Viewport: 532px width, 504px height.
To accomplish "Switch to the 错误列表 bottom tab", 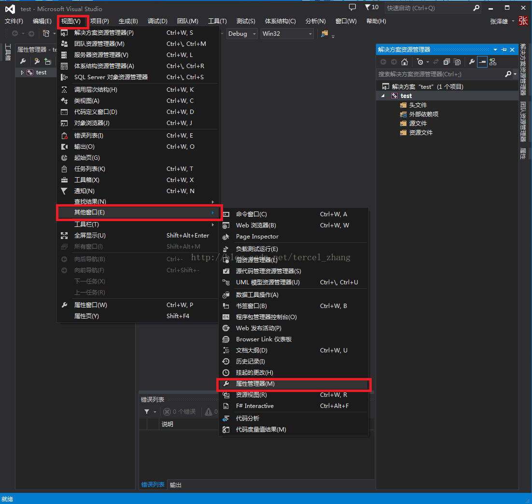I will 153,485.
